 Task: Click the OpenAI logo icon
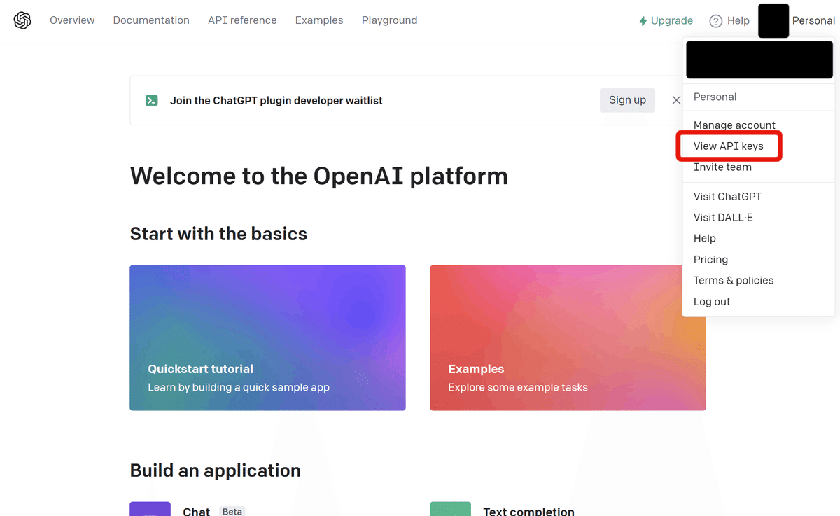pos(22,20)
